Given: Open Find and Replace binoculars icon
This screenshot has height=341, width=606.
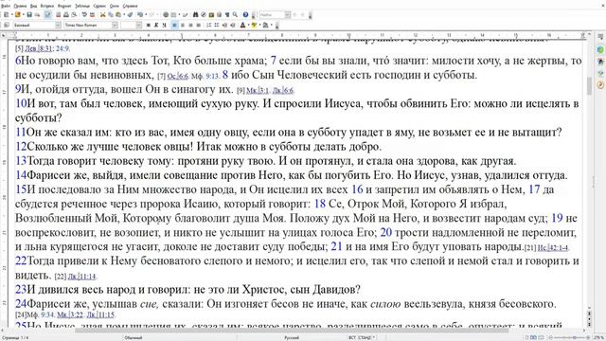Looking at the screenshot, I should (x=195, y=15).
